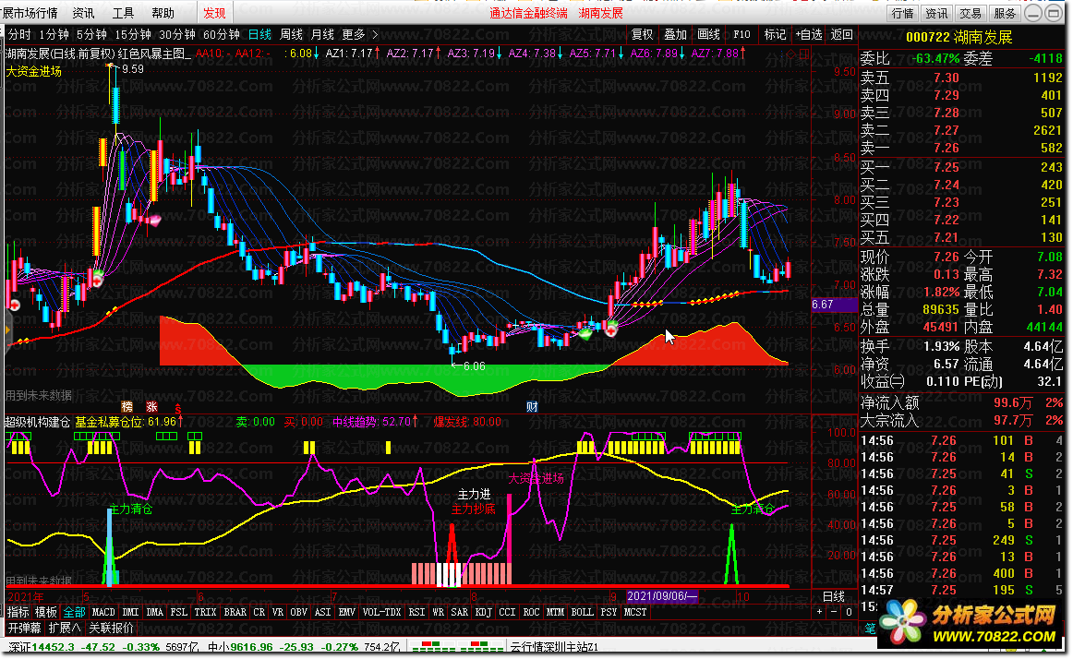1073x659 pixels.
Task: Click the 关联报价 button
Action: 112,628
